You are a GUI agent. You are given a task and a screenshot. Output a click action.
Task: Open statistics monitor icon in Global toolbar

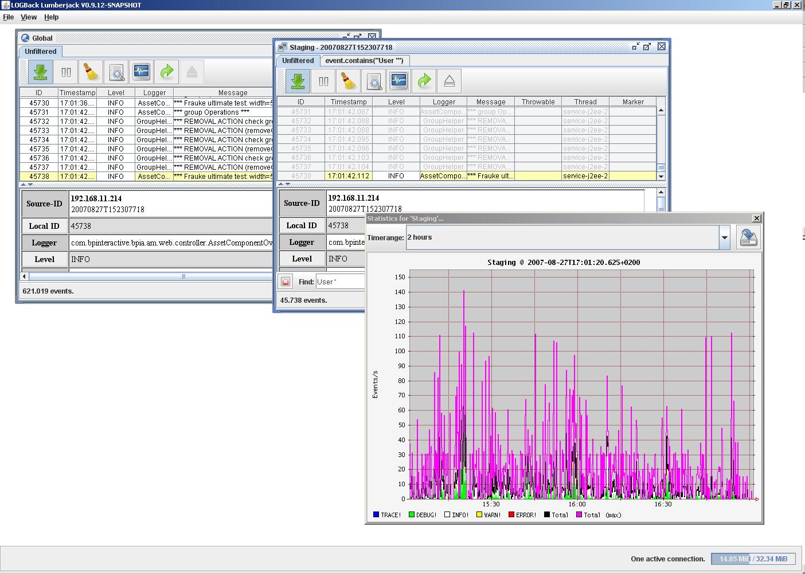coord(142,72)
